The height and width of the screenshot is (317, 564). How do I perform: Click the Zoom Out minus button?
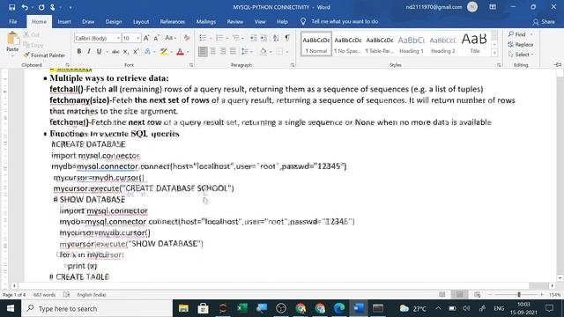click(490, 295)
